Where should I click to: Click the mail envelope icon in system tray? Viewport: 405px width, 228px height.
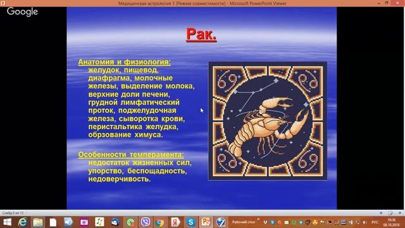[x=287, y=222]
